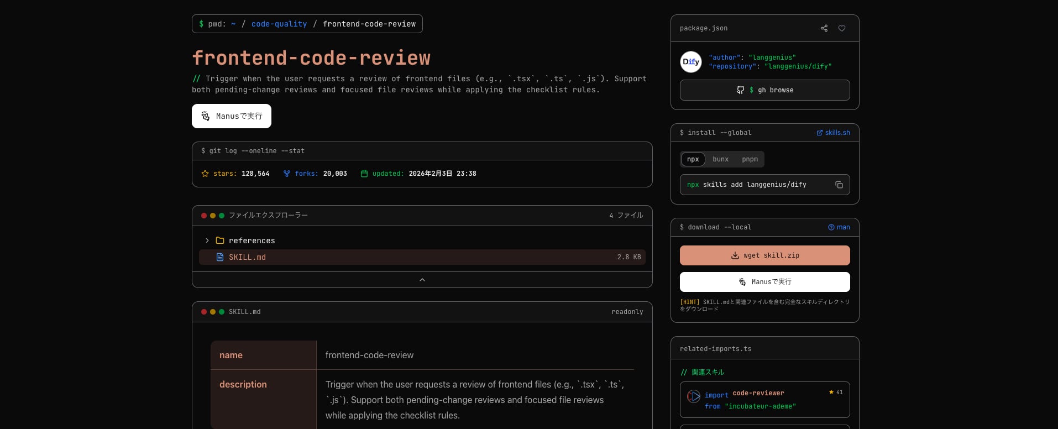This screenshot has width=1058, height=429.
Task: Collapse the file explorer panel
Action: [422, 280]
